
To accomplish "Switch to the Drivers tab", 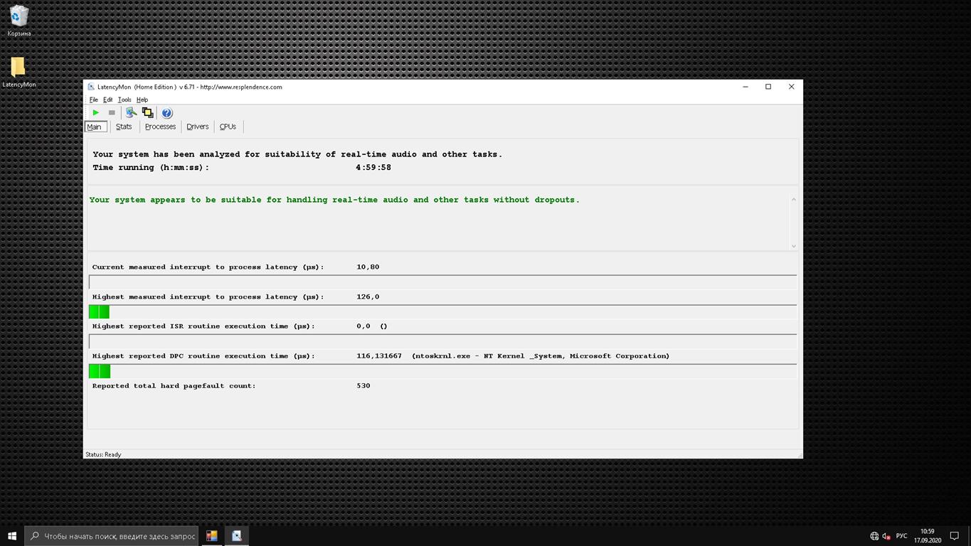I will pyautogui.click(x=198, y=127).
